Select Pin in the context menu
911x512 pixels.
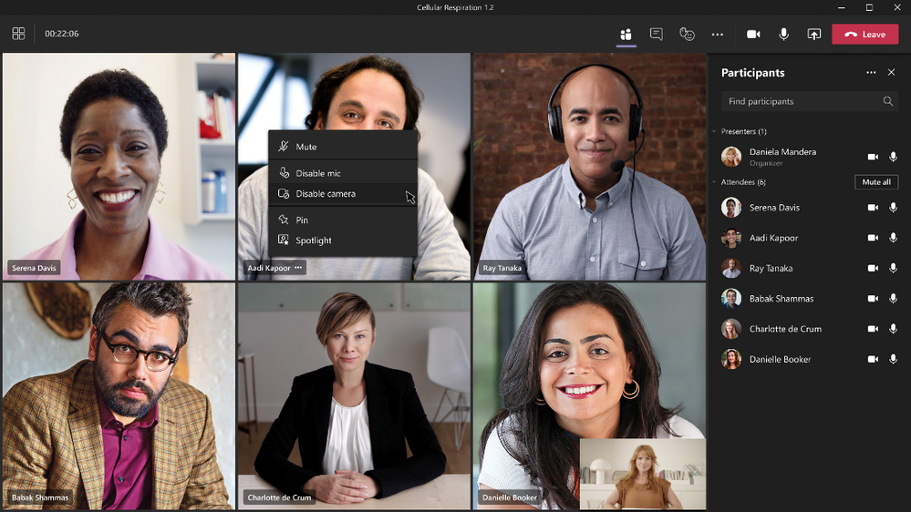(x=343, y=220)
